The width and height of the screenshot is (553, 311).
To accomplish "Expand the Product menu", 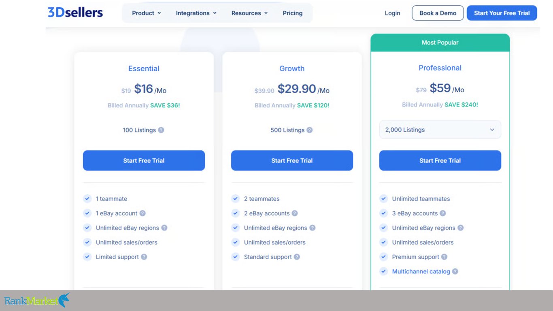I will click(x=147, y=13).
